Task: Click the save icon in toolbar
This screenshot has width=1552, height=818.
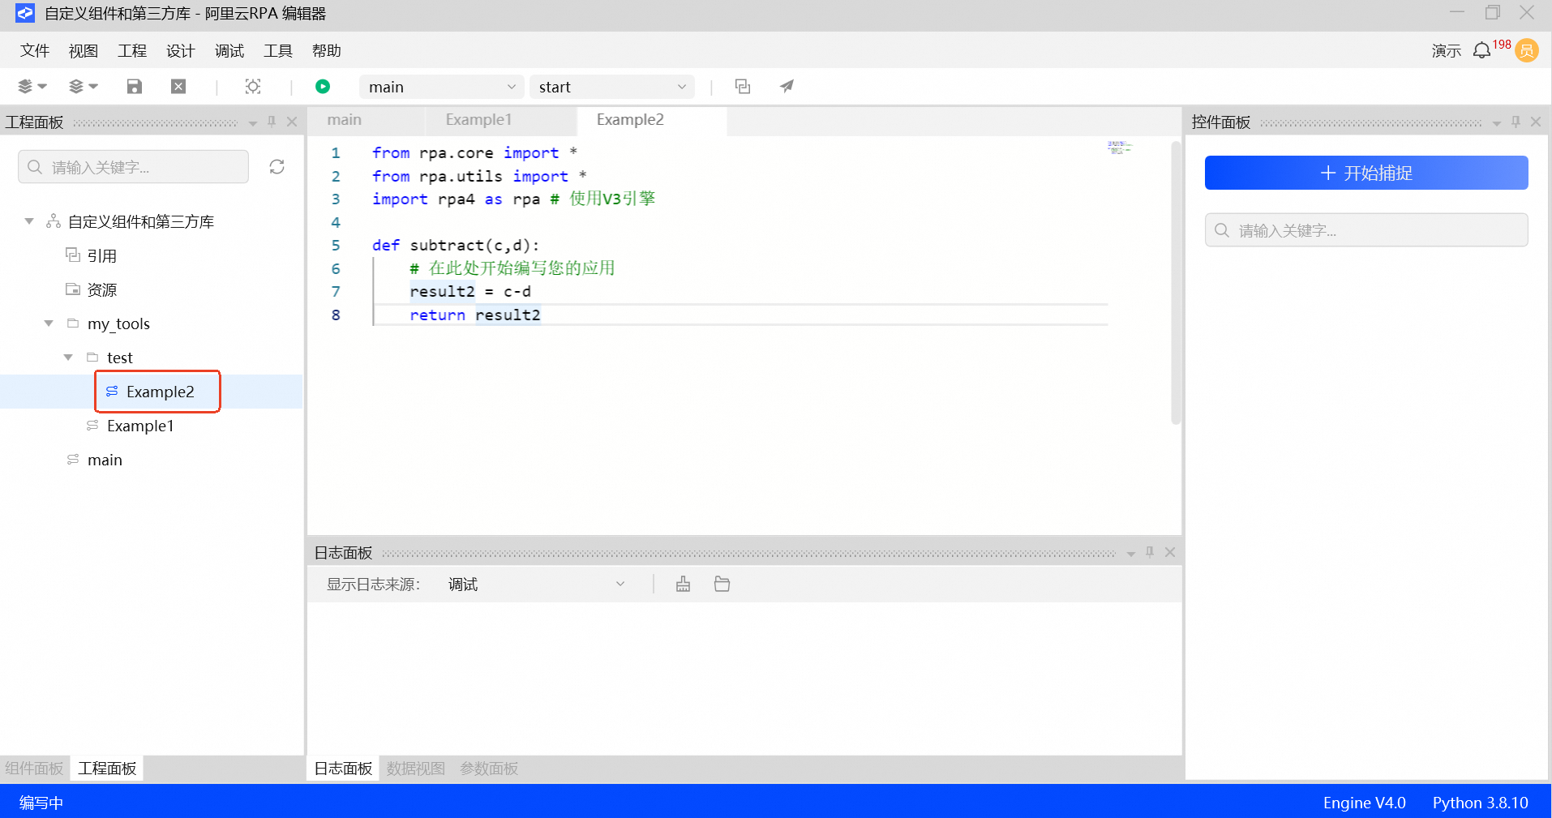Action: (x=135, y=87)
